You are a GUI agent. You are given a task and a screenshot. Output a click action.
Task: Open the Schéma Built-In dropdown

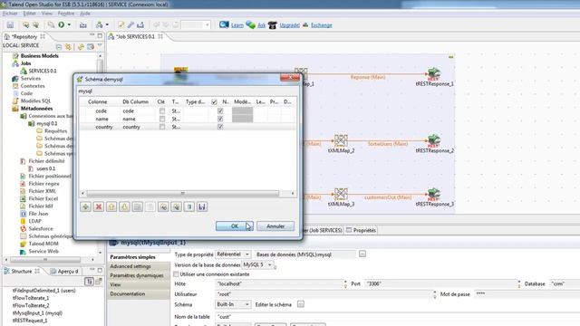coord(233,304)
